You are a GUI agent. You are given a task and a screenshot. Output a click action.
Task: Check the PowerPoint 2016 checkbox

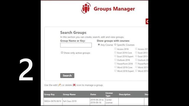[x=115, y=63]
